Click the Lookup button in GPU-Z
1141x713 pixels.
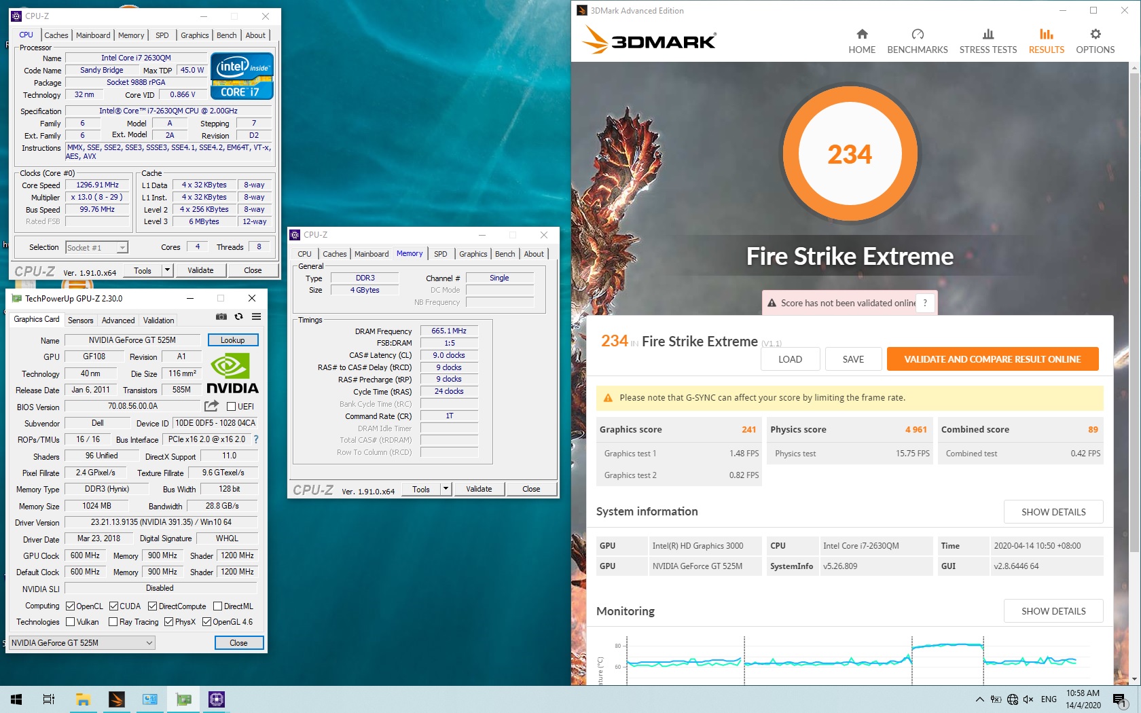[232, 340]
